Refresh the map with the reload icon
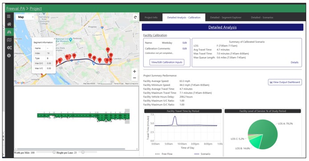 135,17
